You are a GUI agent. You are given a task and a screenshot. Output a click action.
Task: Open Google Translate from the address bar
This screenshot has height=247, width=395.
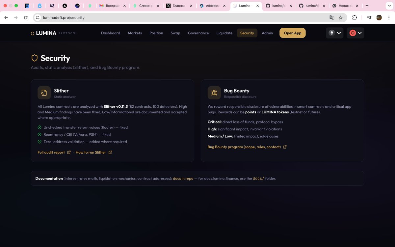(331, 18)
